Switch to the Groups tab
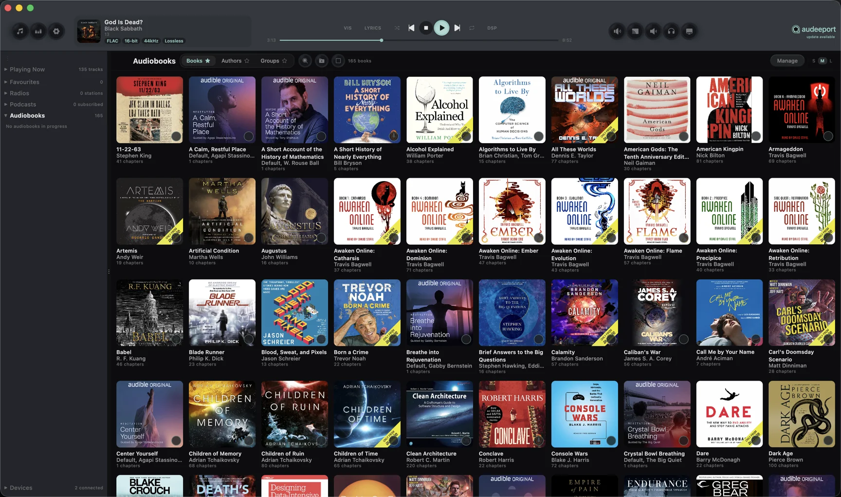 tap(274, 61)
